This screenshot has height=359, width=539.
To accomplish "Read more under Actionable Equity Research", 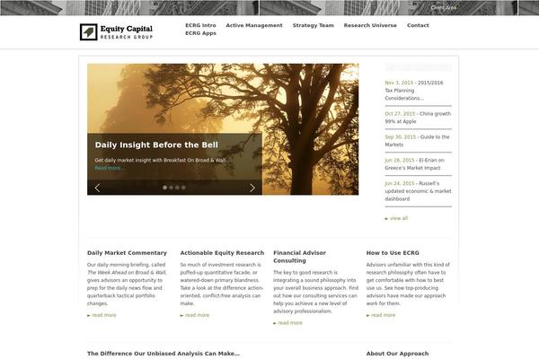I will click(x=195, y=315).
